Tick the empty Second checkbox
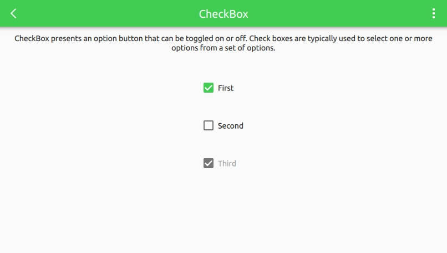This screenshot has height=253, width=447. coord(209,125)
